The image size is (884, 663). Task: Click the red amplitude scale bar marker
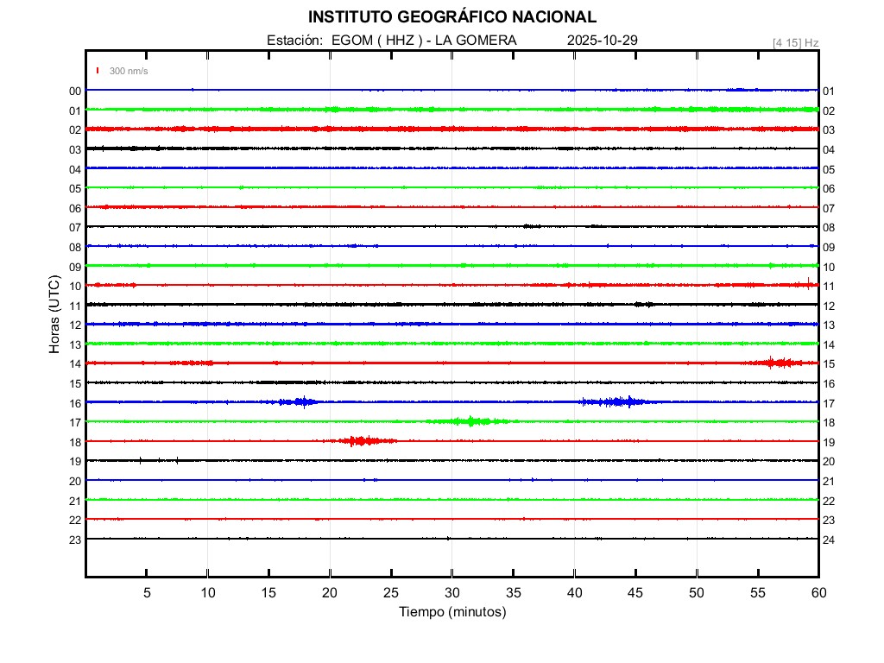(98, 71)
